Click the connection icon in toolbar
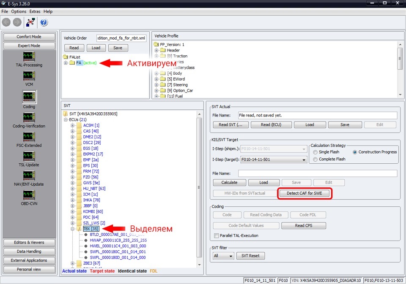 (x=30, y=22)
